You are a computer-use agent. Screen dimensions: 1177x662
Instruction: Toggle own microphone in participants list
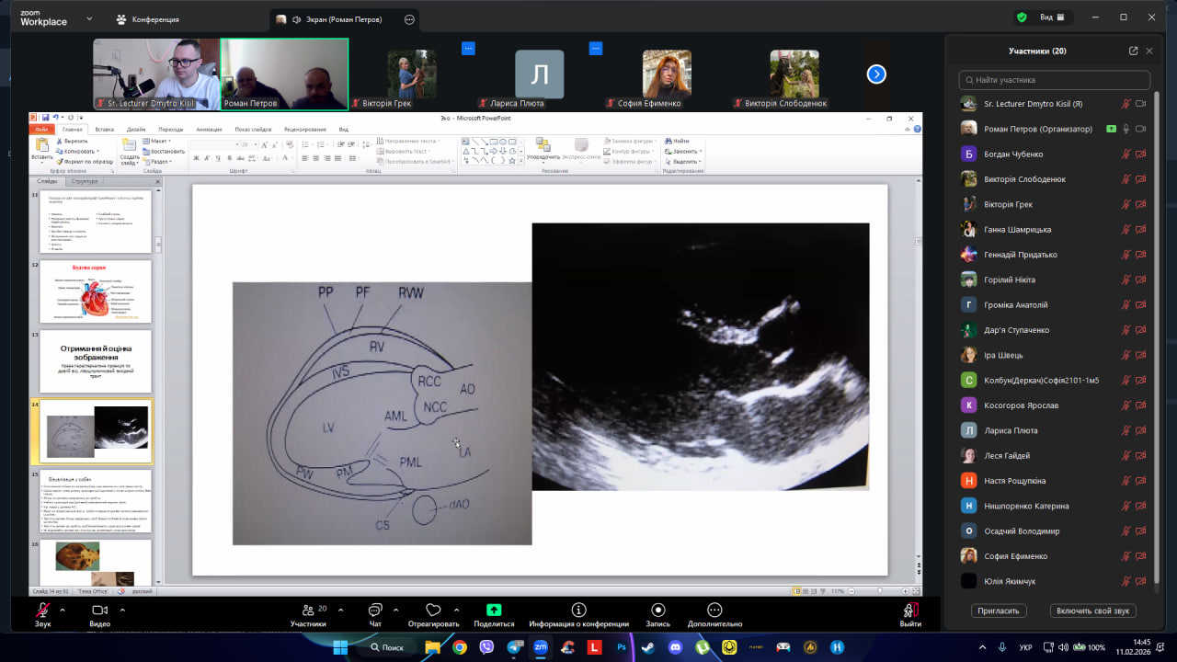pyautogui.click(x=1126, y=104)
